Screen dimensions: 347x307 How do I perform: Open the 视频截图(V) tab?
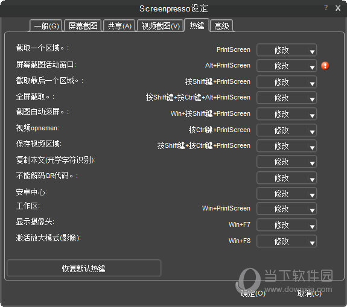[x=161, y=26]
